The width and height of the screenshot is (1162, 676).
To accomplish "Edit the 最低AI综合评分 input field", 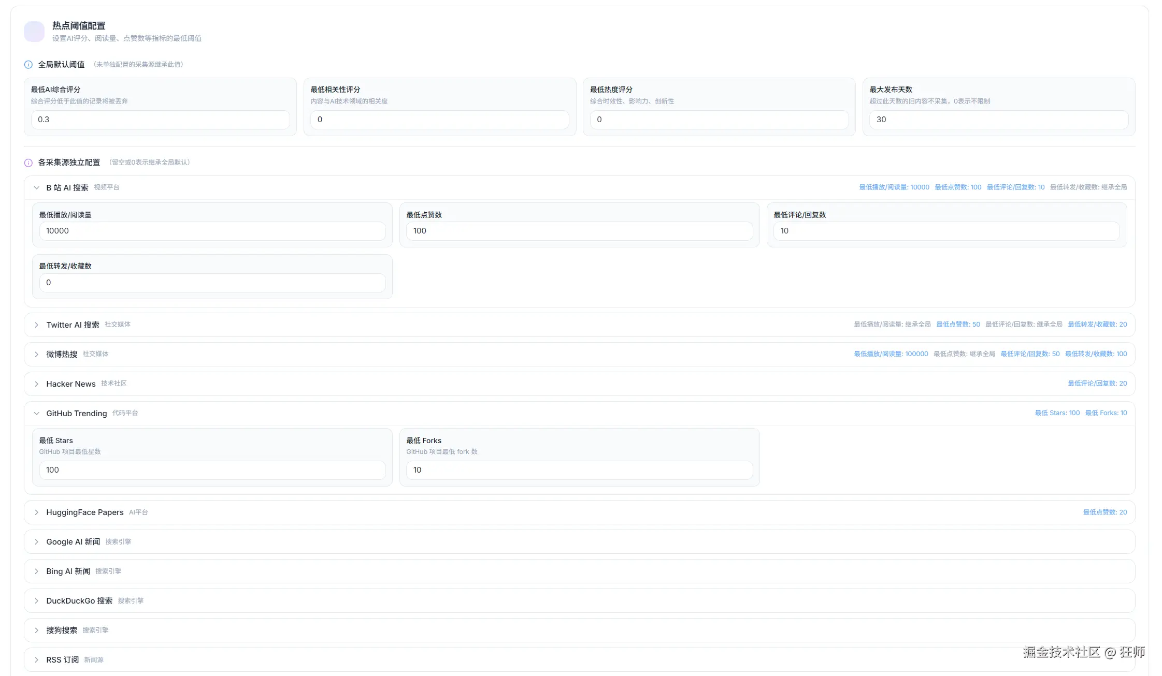I will click(160, 120).
